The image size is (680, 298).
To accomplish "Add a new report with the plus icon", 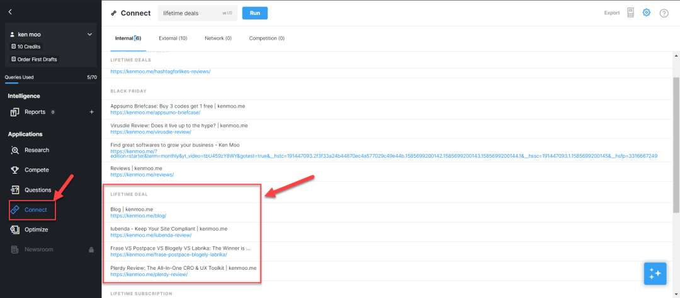I will pyautogui.click(x=91, y=112).
